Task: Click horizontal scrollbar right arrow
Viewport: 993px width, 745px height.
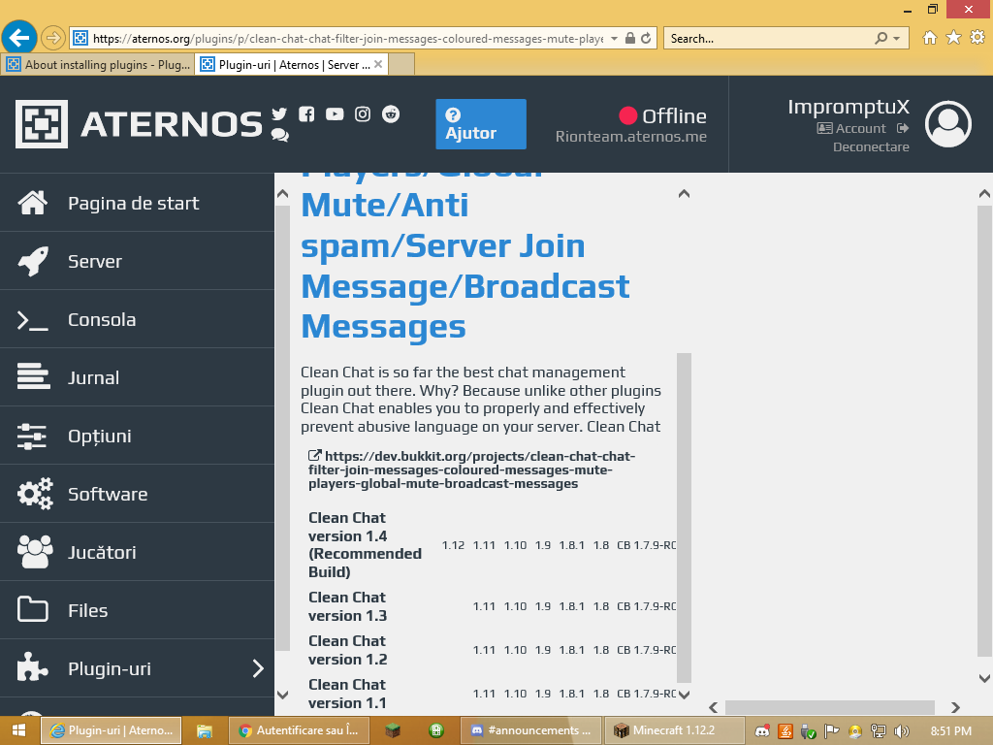Action: 955,707
